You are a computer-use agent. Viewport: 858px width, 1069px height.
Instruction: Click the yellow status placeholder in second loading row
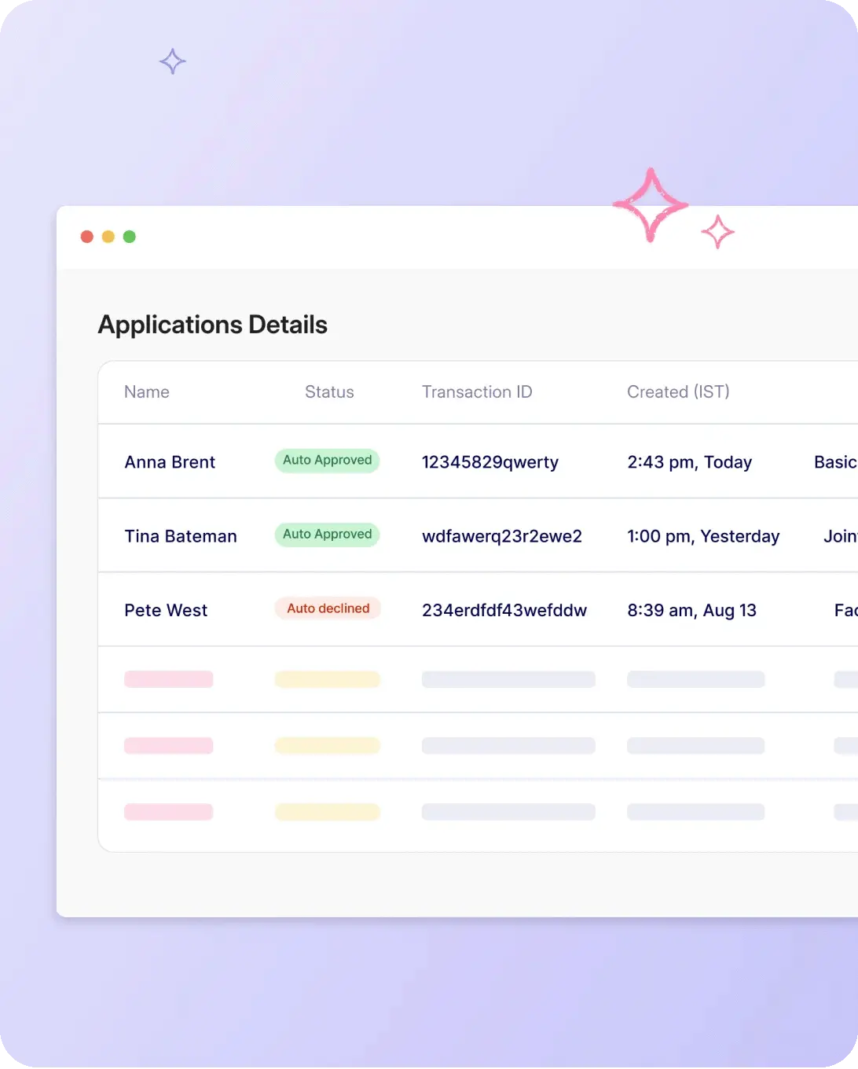[x=327, y=745]
